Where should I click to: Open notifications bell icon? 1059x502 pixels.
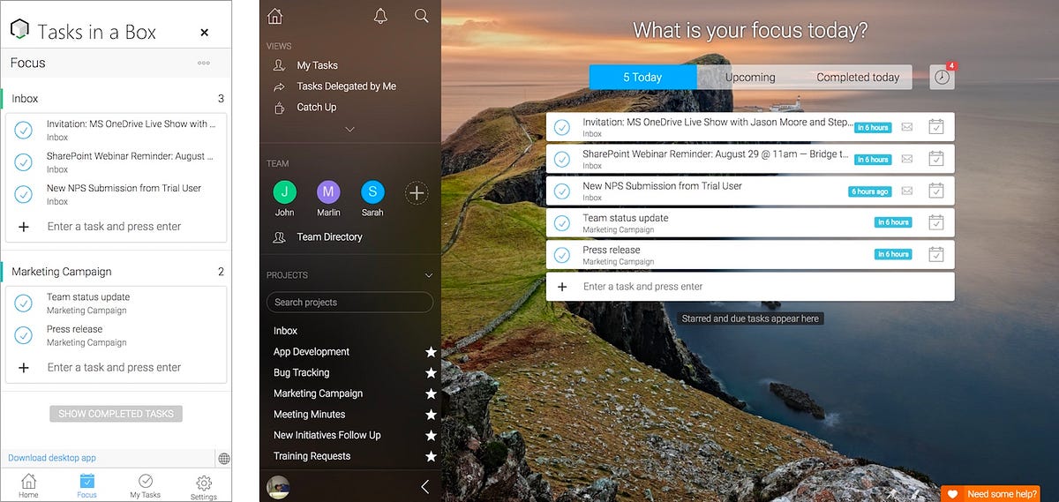(380, 16)
